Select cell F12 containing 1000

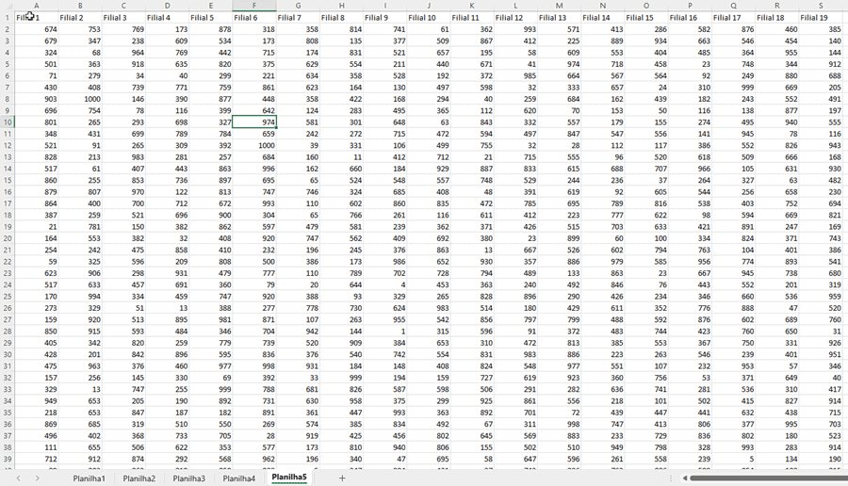tap(254, 145)
